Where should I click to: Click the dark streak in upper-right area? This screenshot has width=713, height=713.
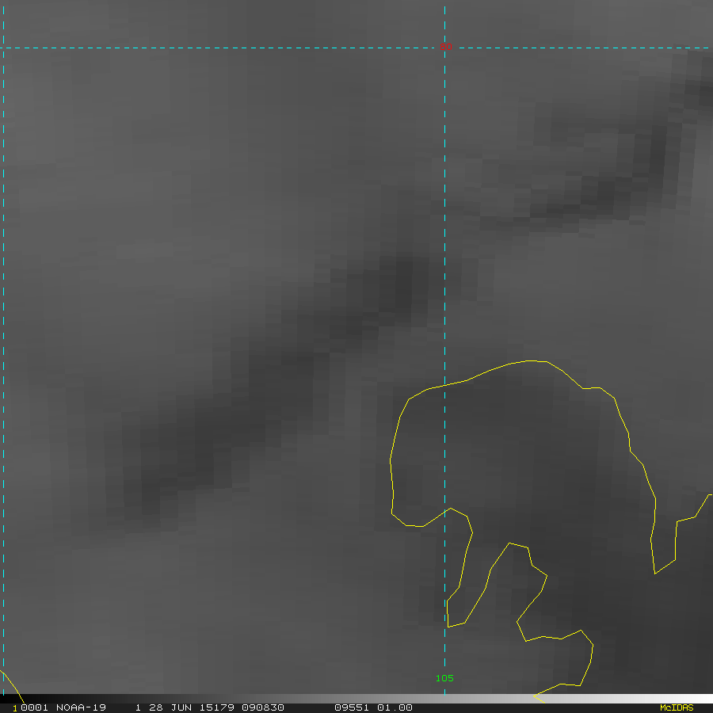pyautogui.click(x=602, y=190)
